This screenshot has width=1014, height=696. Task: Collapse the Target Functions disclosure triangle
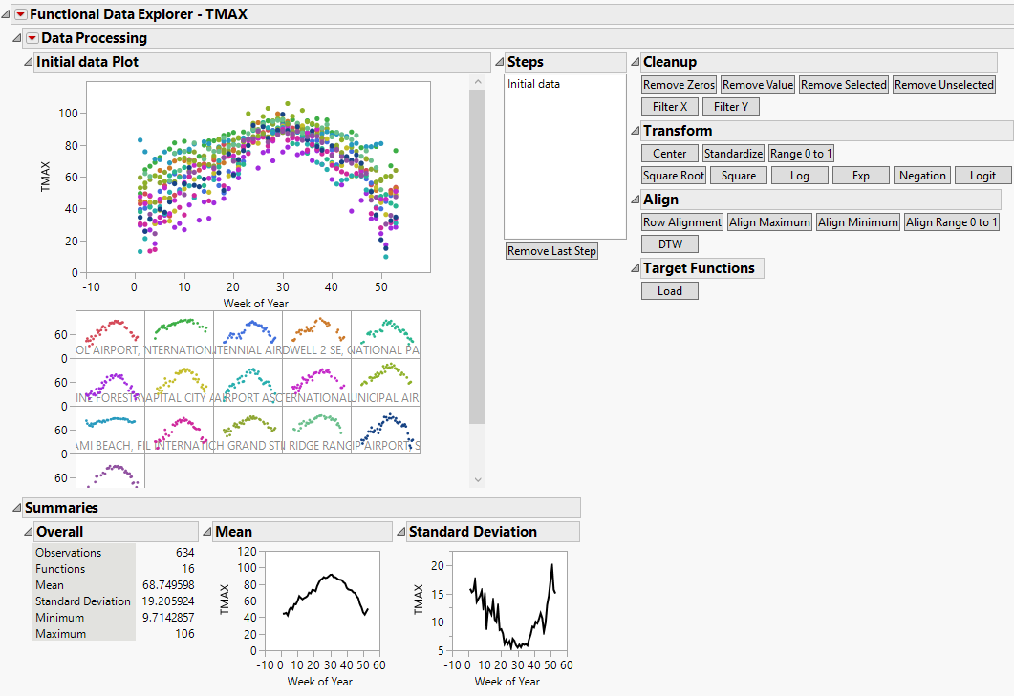click(x=635, y=268)
